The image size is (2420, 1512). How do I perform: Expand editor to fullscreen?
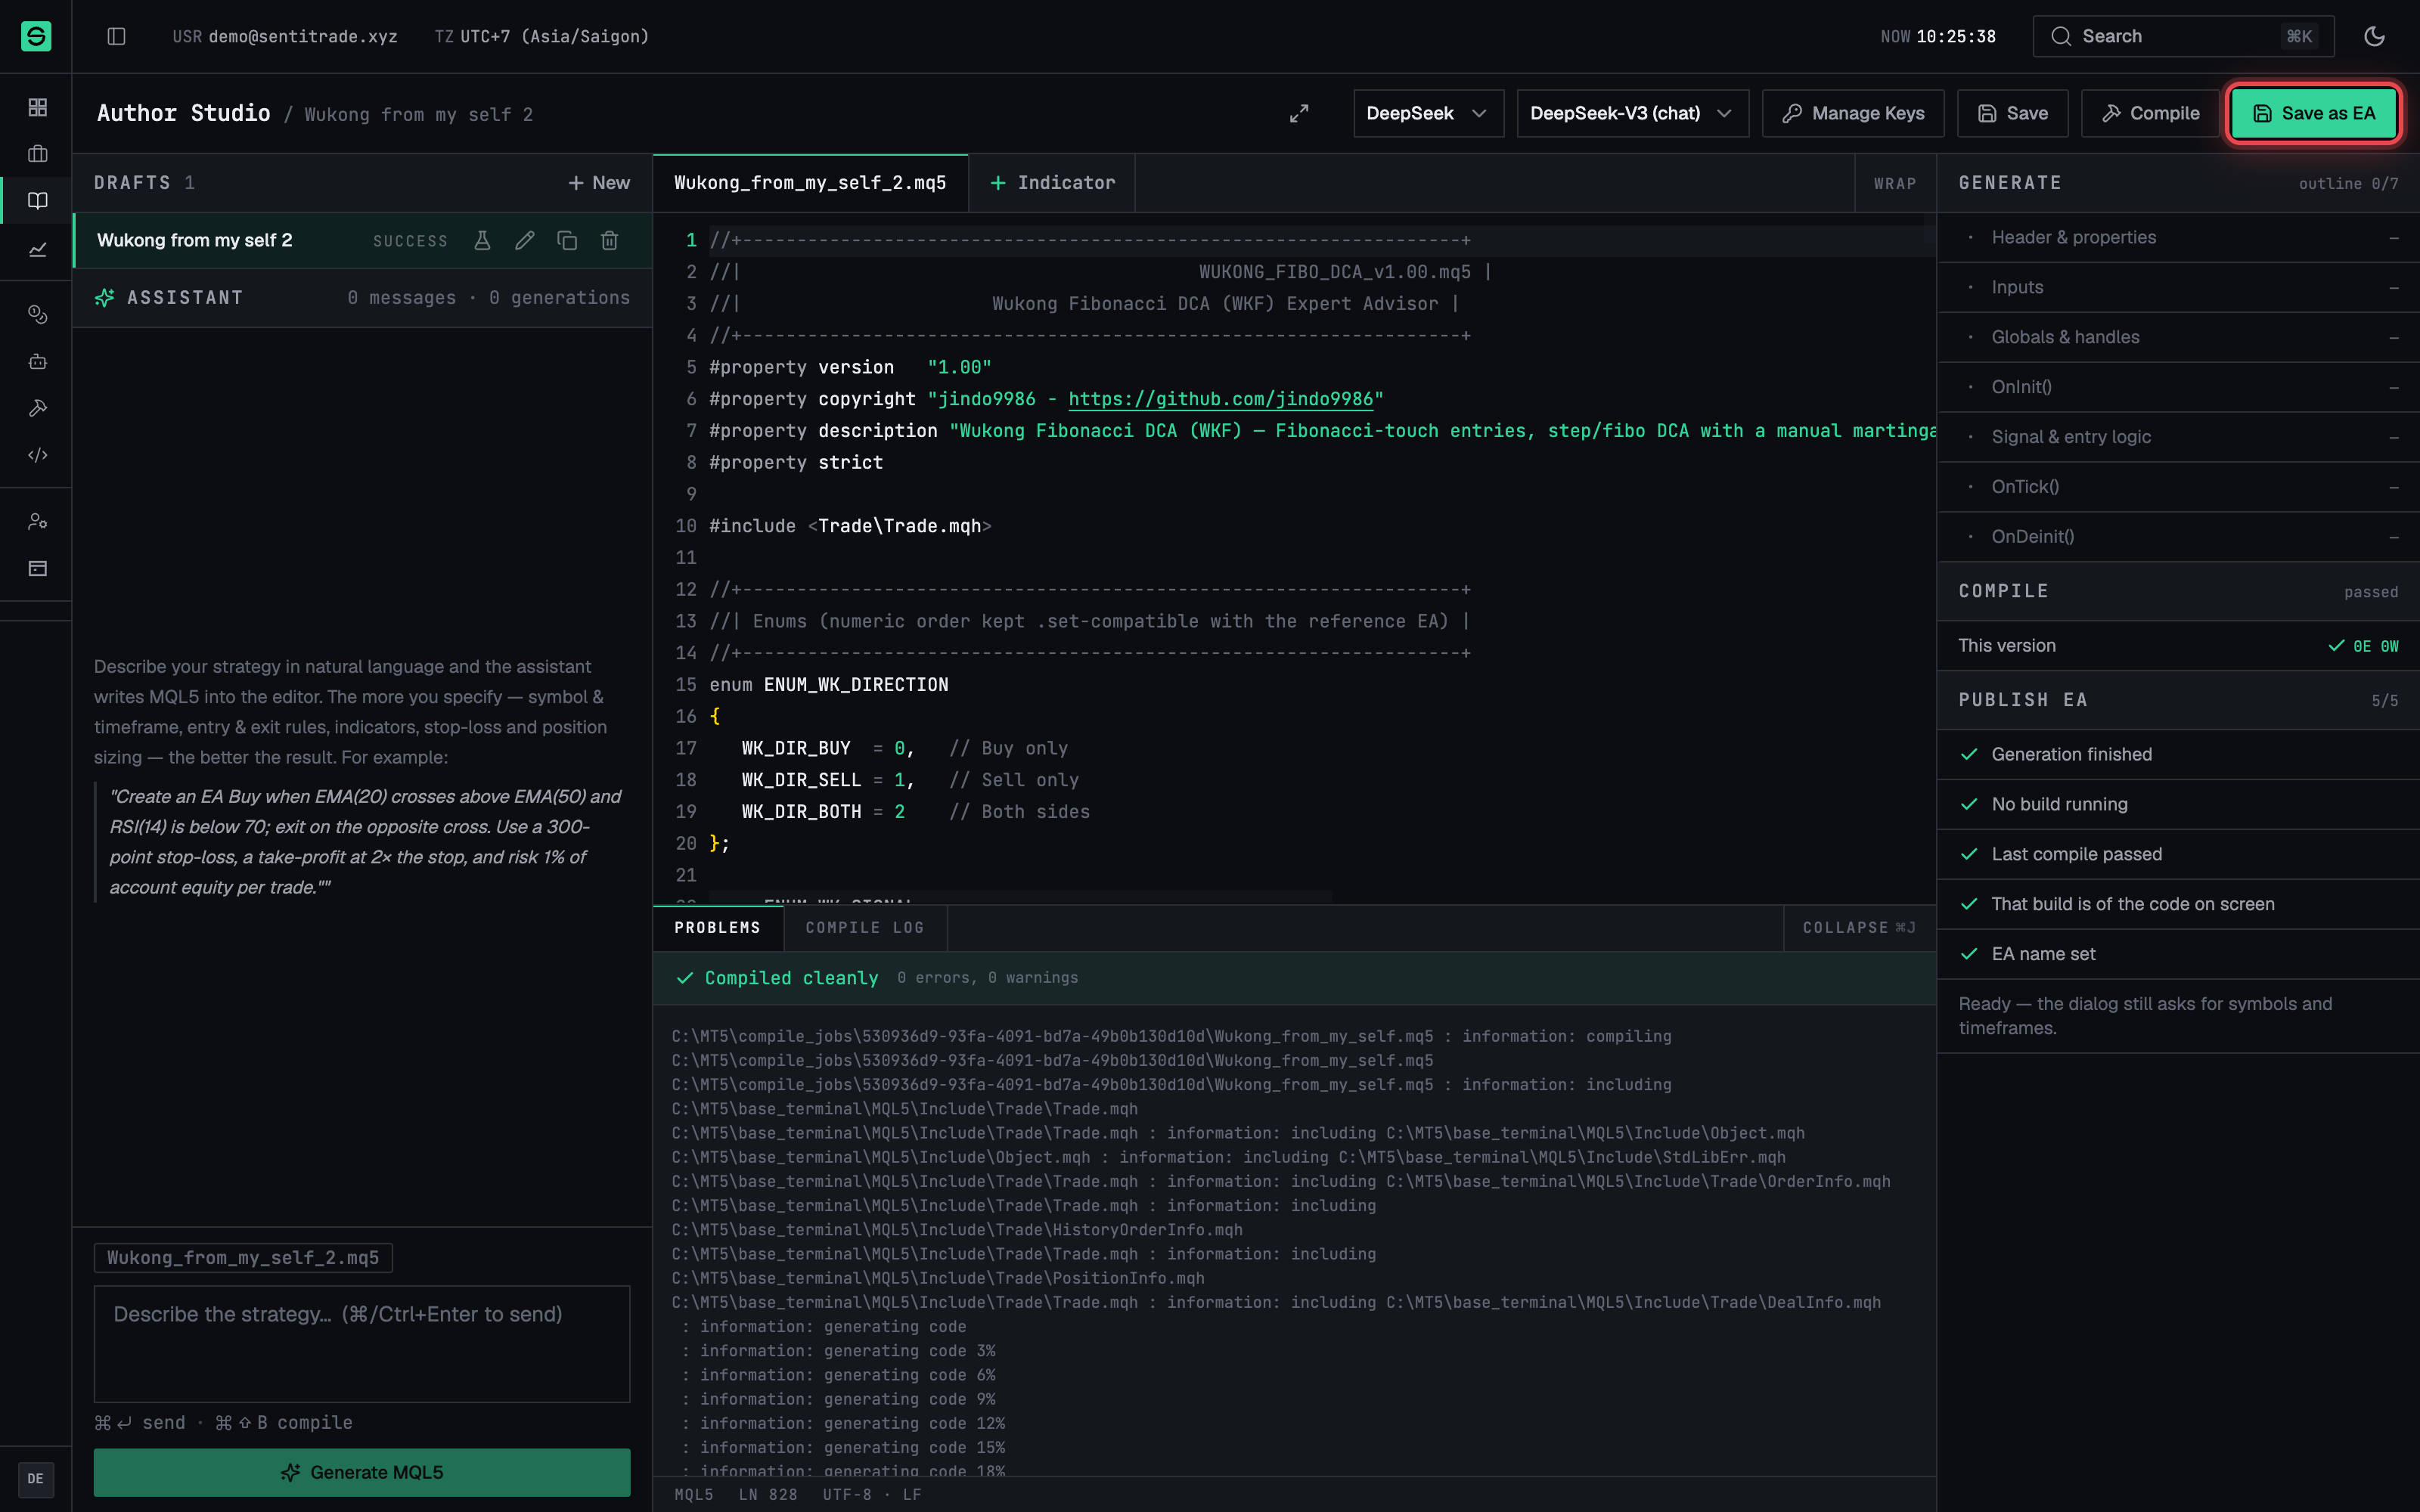[1298, 113]
